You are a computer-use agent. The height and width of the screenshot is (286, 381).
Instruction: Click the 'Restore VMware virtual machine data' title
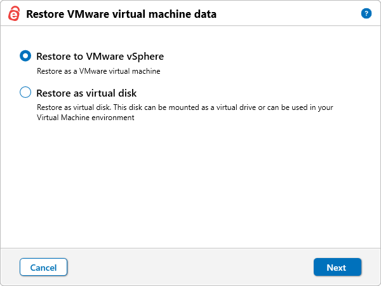[x=121, y=14]
